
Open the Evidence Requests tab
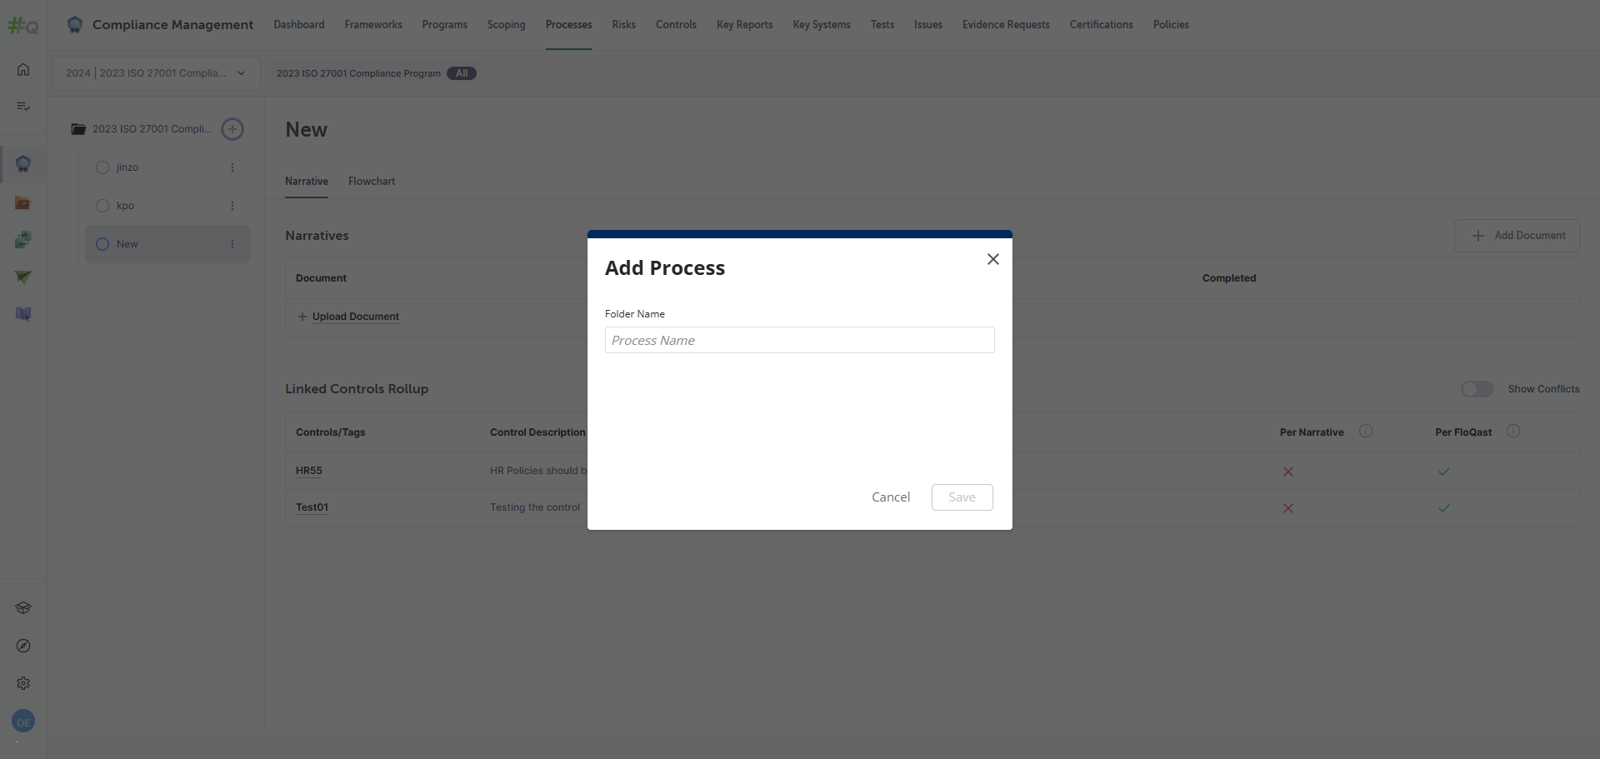tap(1006, 24)
